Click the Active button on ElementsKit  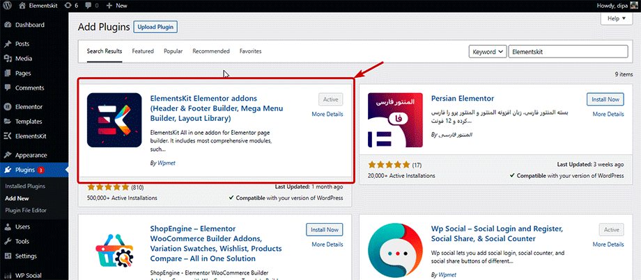(x=331, y=99)
